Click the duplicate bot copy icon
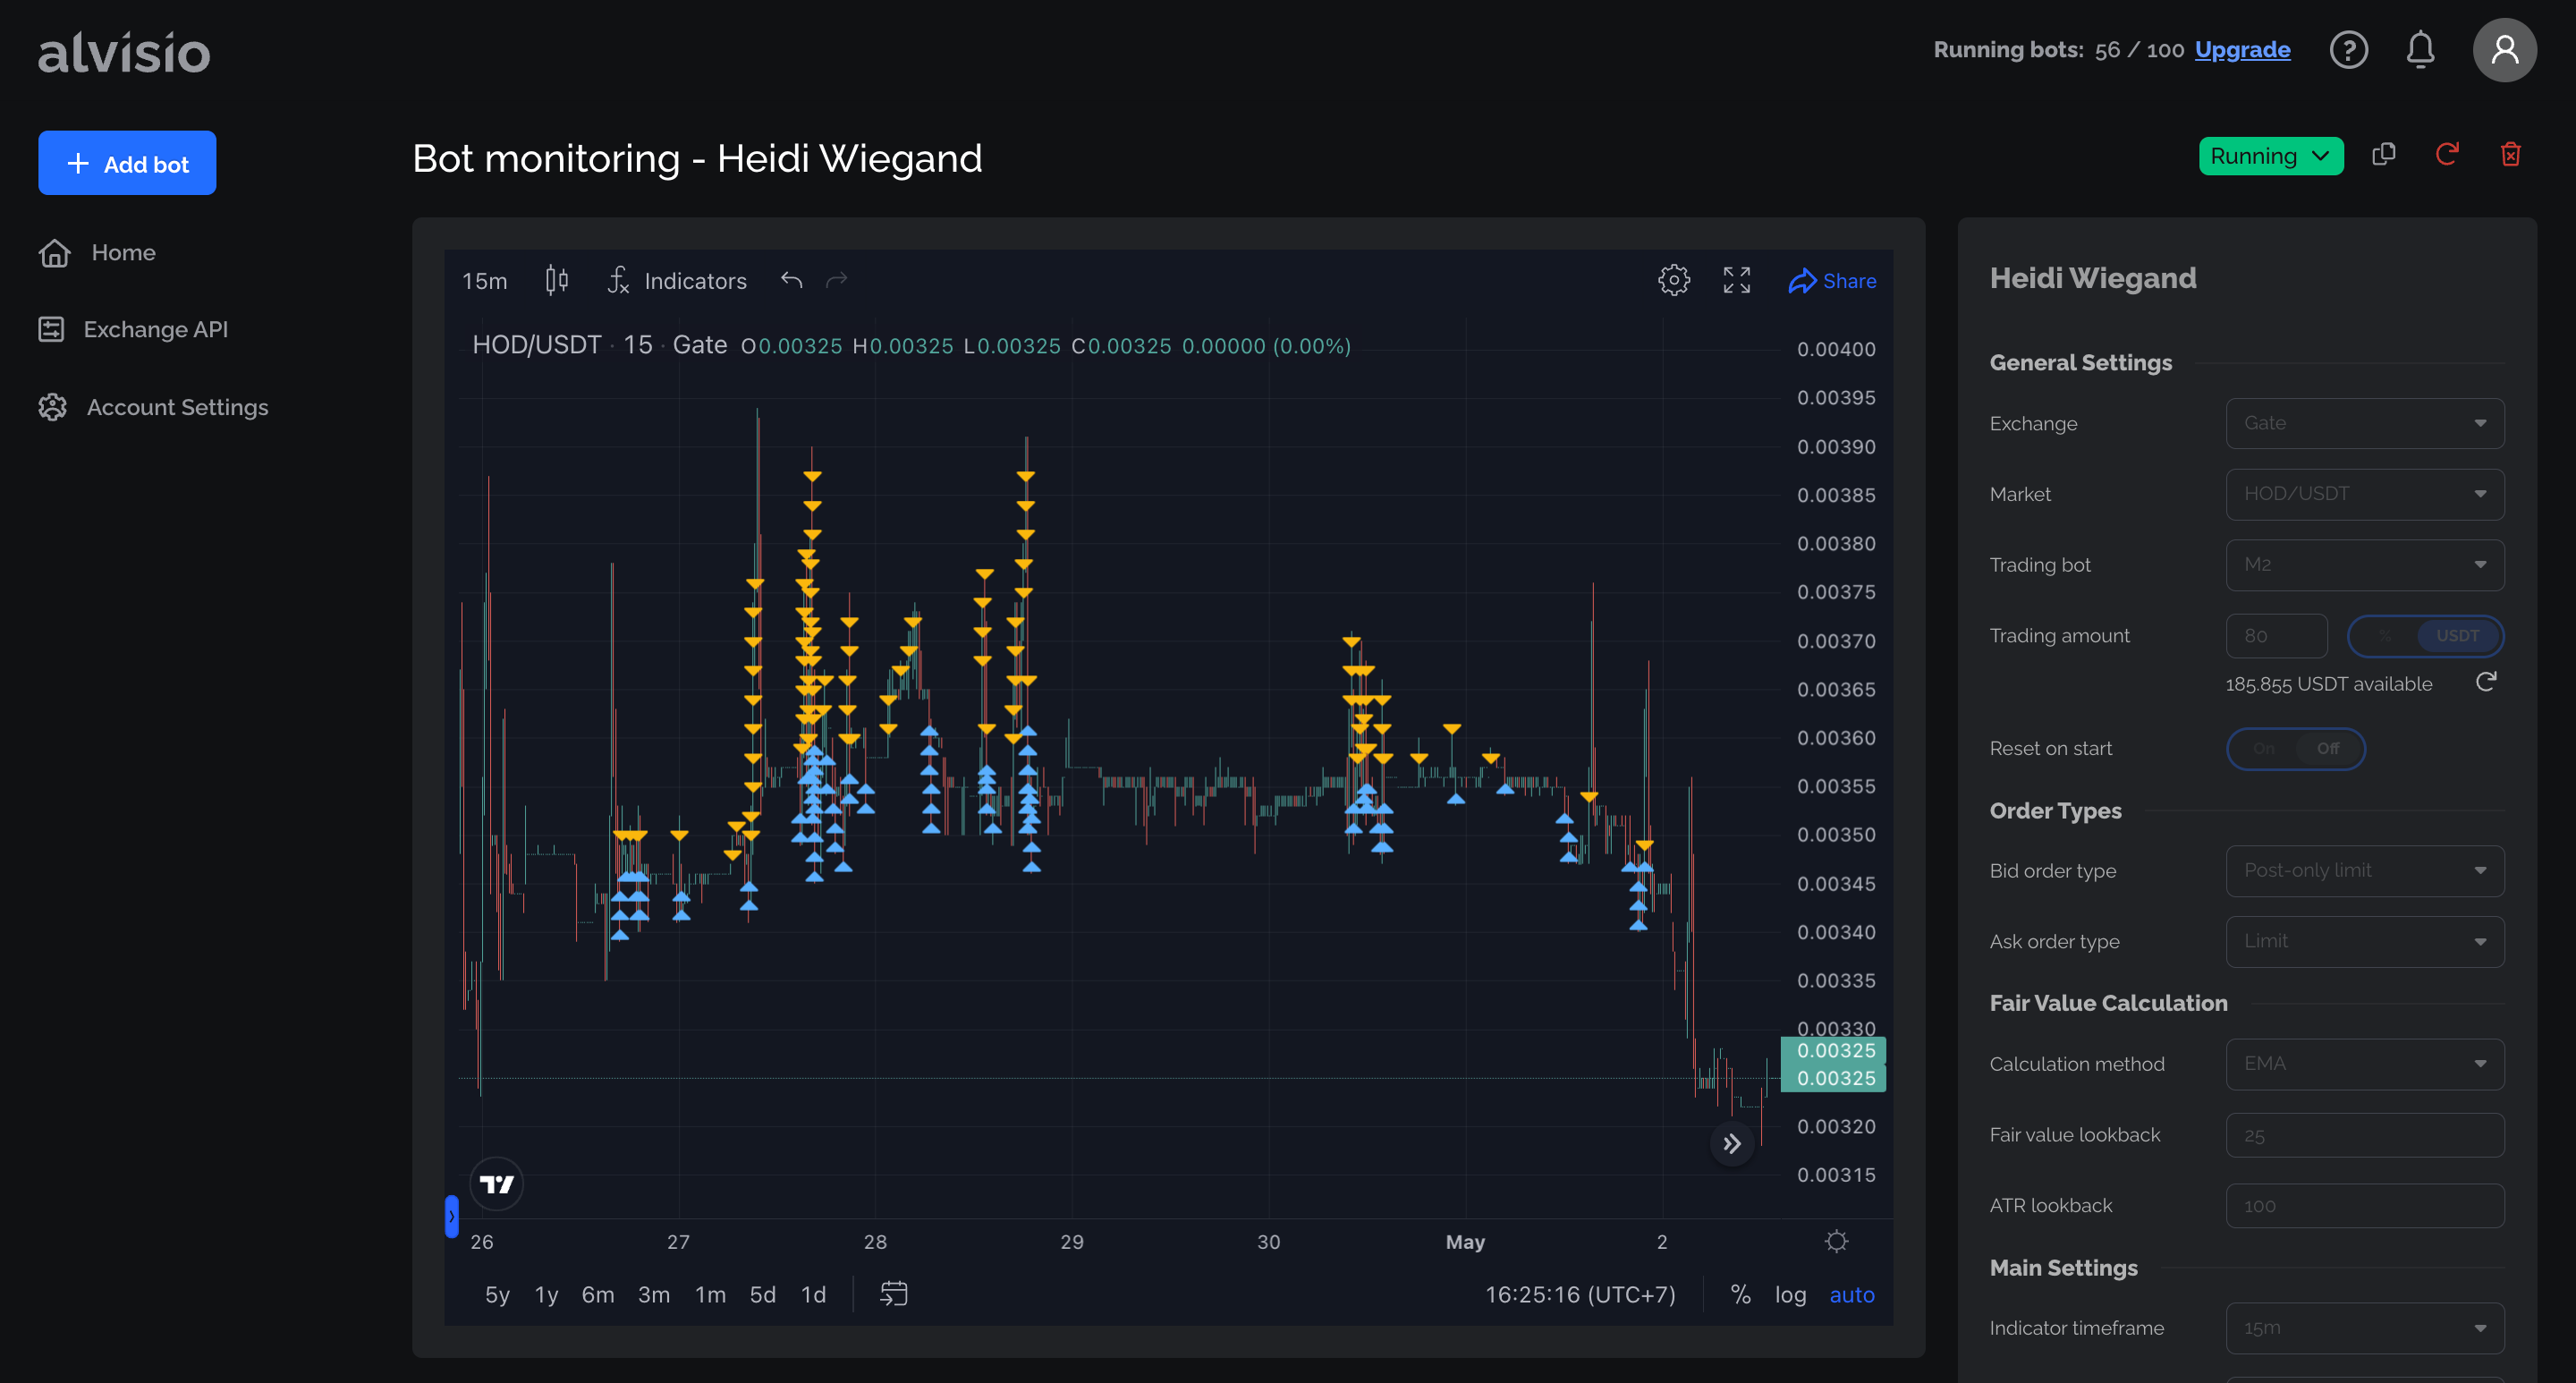The height and width of the screenshot is (1383, 2576). point(2383,155)
